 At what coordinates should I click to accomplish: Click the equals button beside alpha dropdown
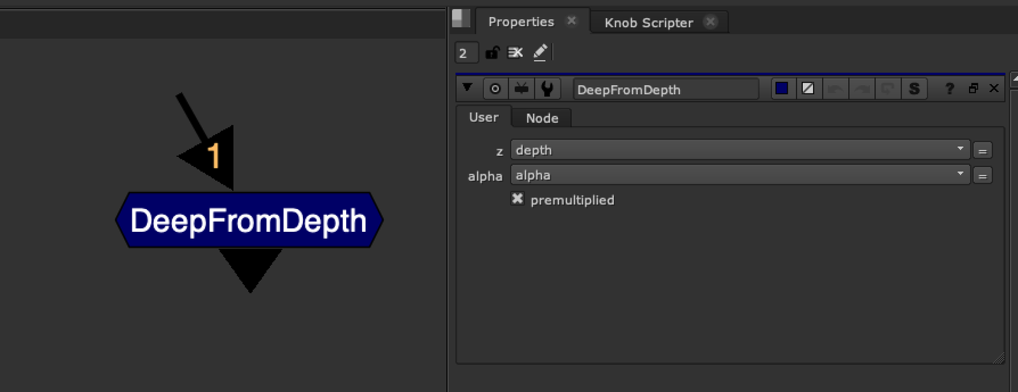pos(982,176)
